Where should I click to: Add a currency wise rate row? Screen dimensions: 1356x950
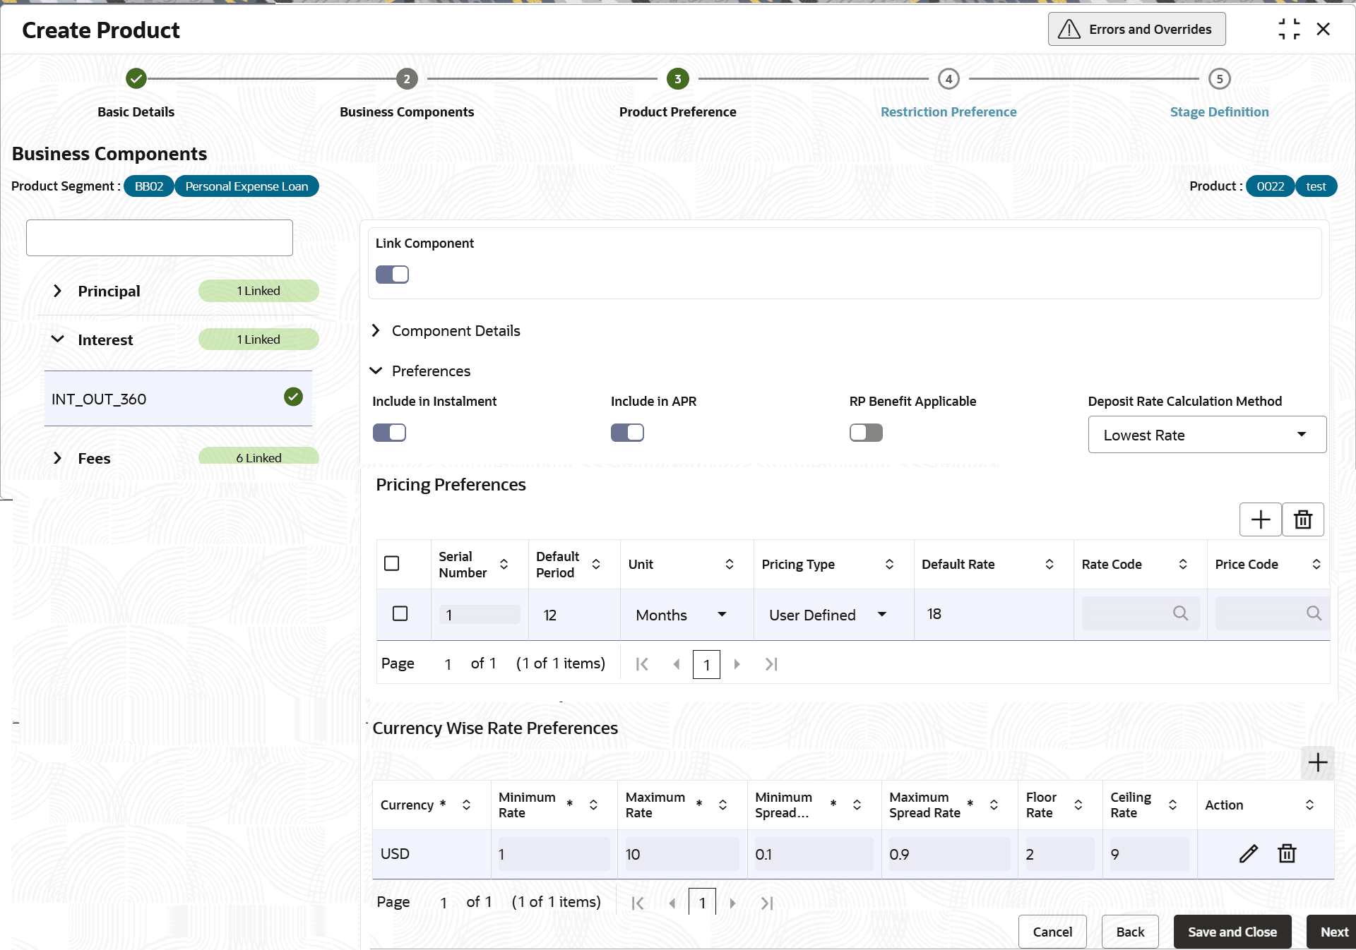click(1317, 762)
